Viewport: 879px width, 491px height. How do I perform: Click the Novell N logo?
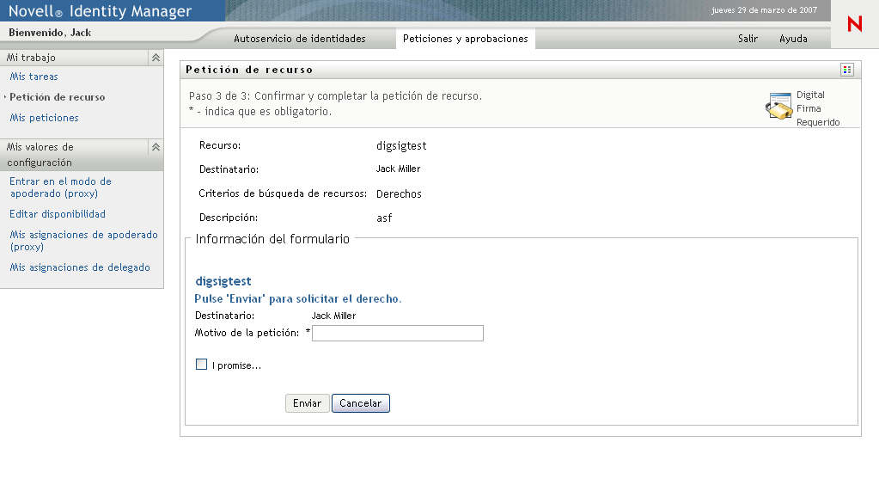click(x=854, y=24)
